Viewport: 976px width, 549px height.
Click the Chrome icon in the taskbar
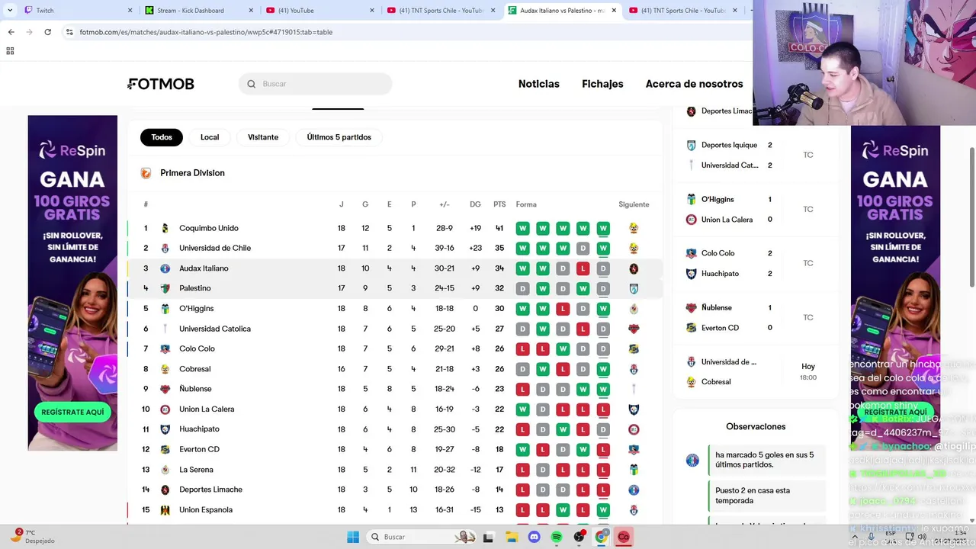click(x=601, y=537)
